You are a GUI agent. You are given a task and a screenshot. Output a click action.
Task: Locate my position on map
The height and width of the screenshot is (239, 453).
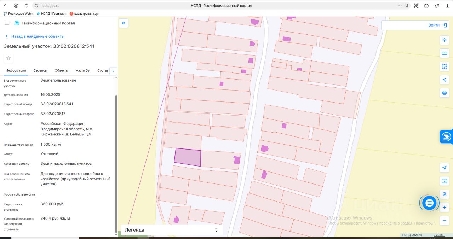445,168
